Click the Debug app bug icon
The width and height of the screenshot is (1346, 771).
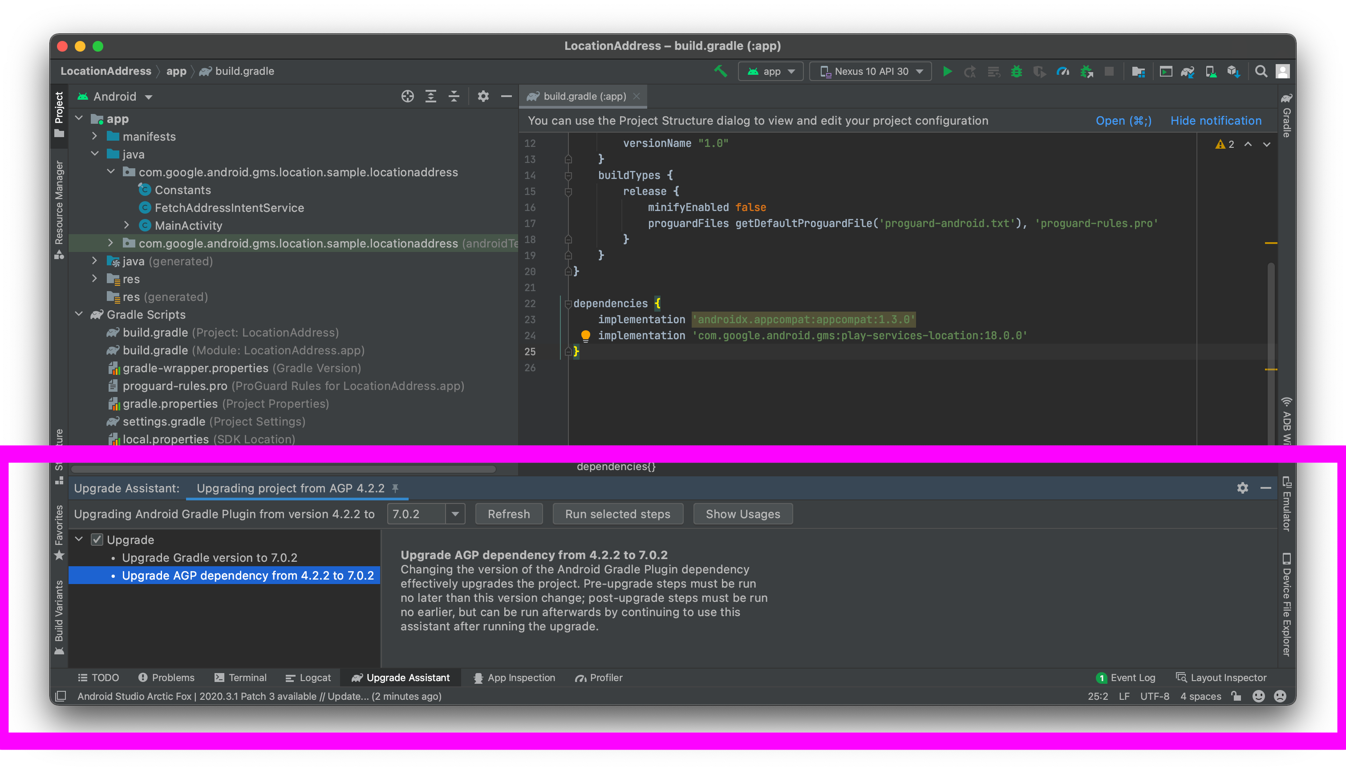click(x=1016, y=71)
